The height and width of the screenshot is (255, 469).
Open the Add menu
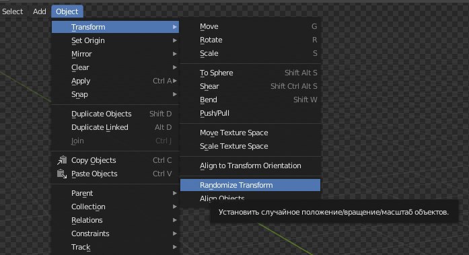[x=40, y=11]
